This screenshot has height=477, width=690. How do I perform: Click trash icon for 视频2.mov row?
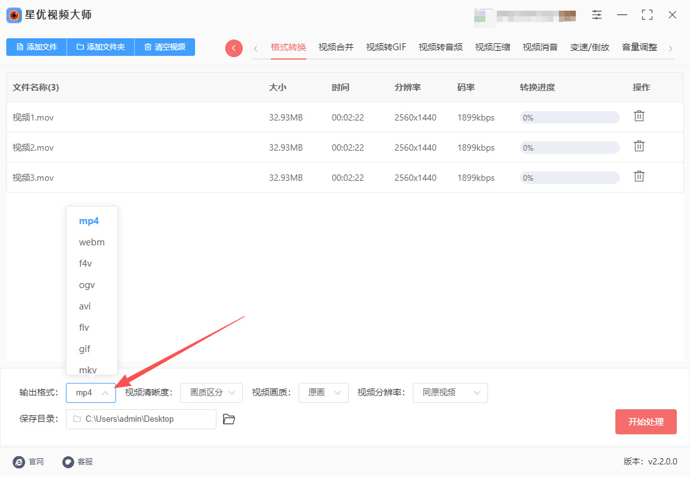coord(639,146)
